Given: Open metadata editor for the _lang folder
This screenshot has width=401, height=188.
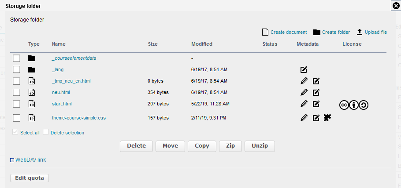Looking at the screenshot, I should click(x=304, y=69).
